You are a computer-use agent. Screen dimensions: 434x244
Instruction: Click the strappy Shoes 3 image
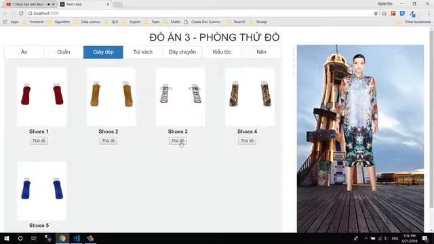point(180,97)
